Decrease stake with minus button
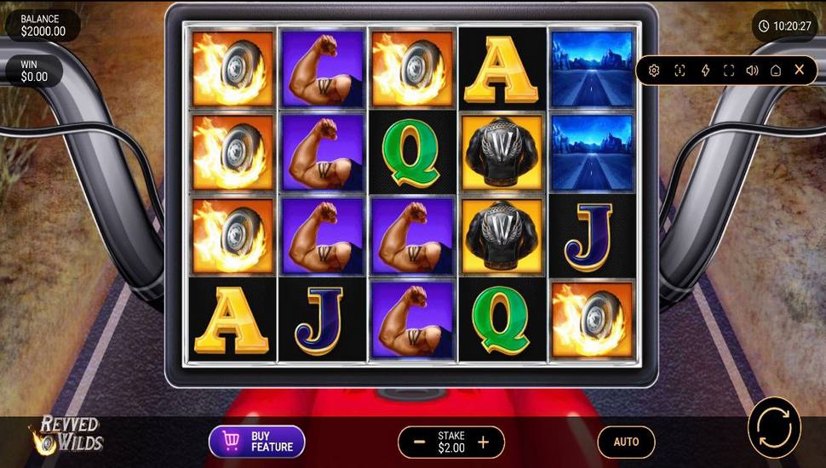This screenshot has width=826, height=468. click(x=419, y=442)
